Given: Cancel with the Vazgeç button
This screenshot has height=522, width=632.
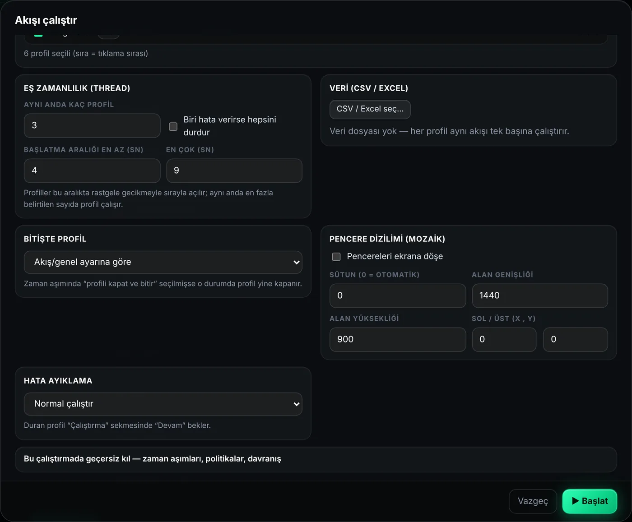Looking at the screenshot, I should click(533, 501).
